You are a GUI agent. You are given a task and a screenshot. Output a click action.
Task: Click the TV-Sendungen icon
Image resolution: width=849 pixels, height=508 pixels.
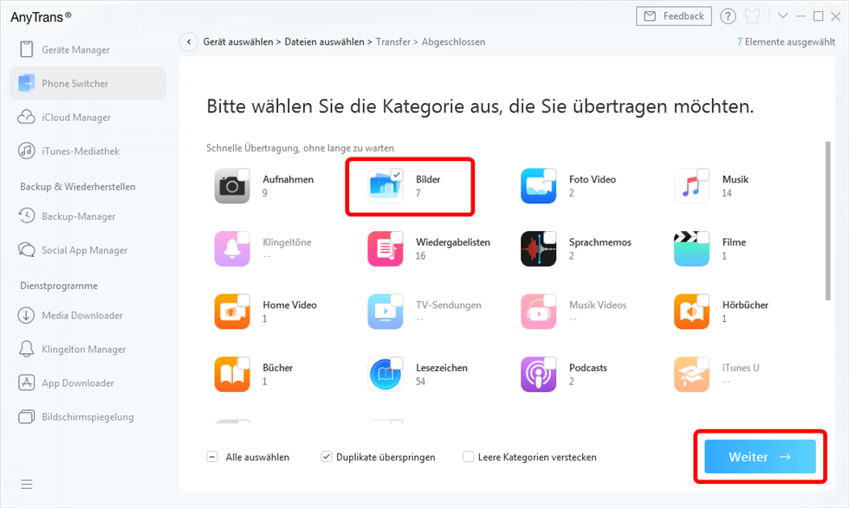point(385,312)
